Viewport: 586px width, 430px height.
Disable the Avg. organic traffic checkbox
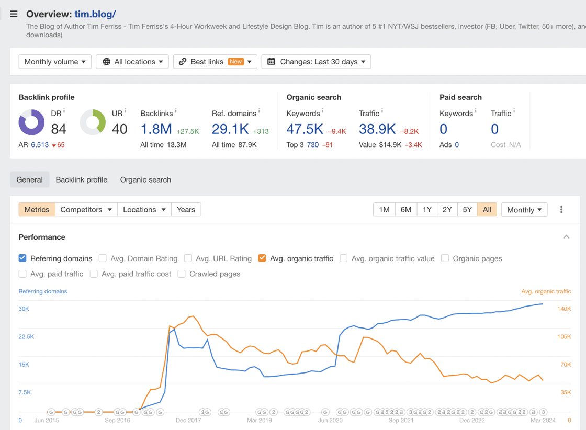262,258
